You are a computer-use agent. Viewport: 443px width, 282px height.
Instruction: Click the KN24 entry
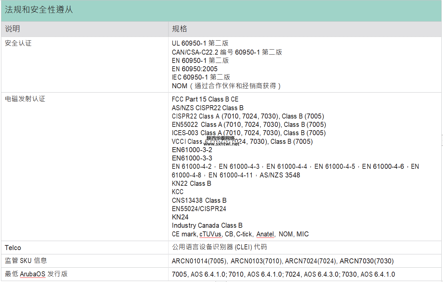pos(180,217)
